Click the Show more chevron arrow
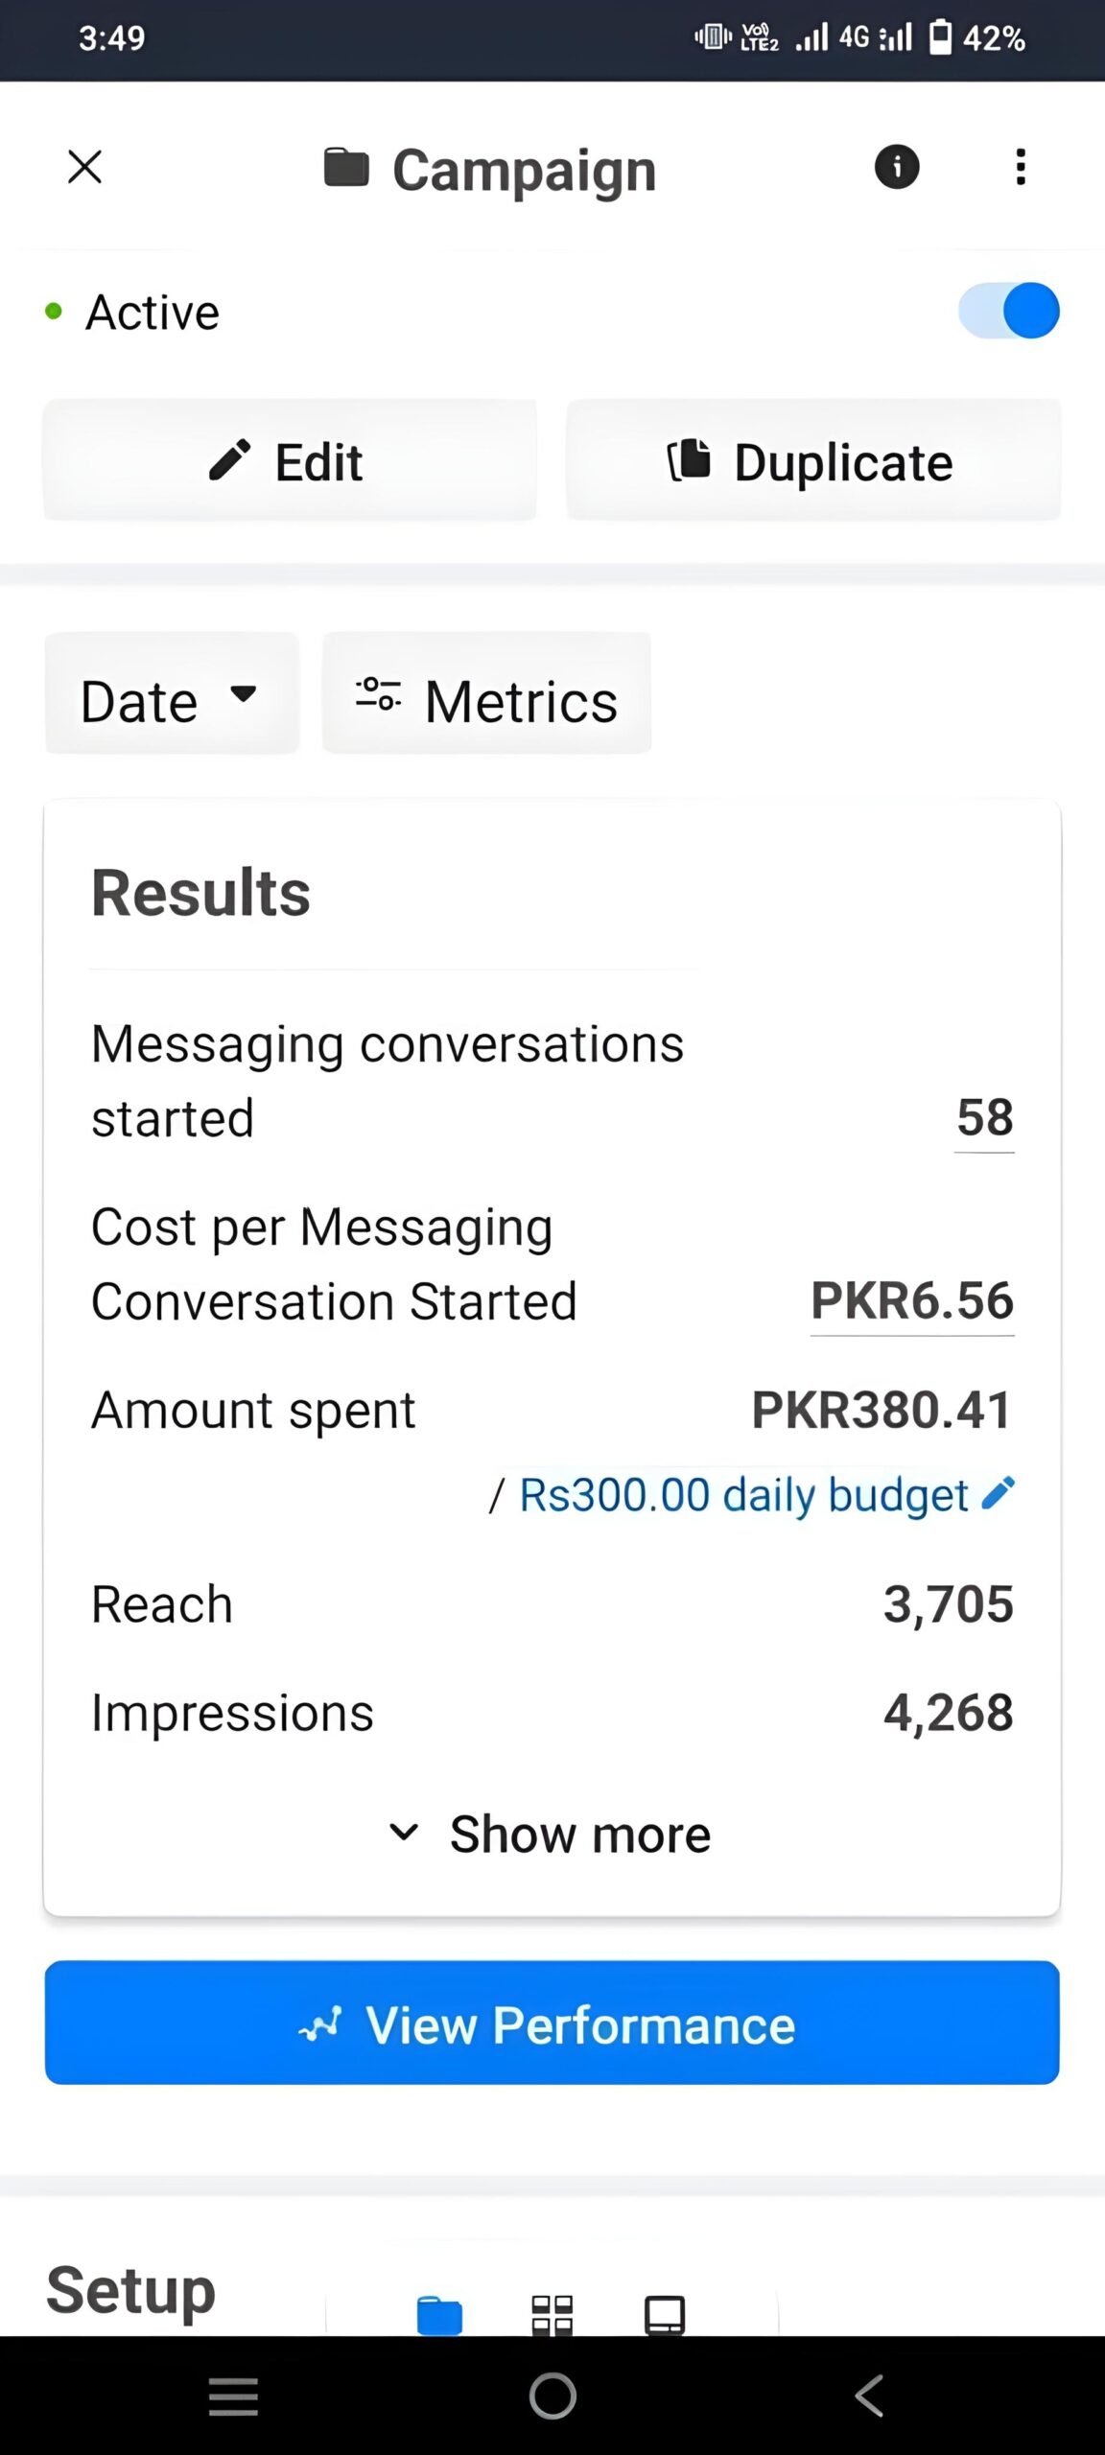The width and height of the screenshot is (1105, 2455). coord(404,1834)
